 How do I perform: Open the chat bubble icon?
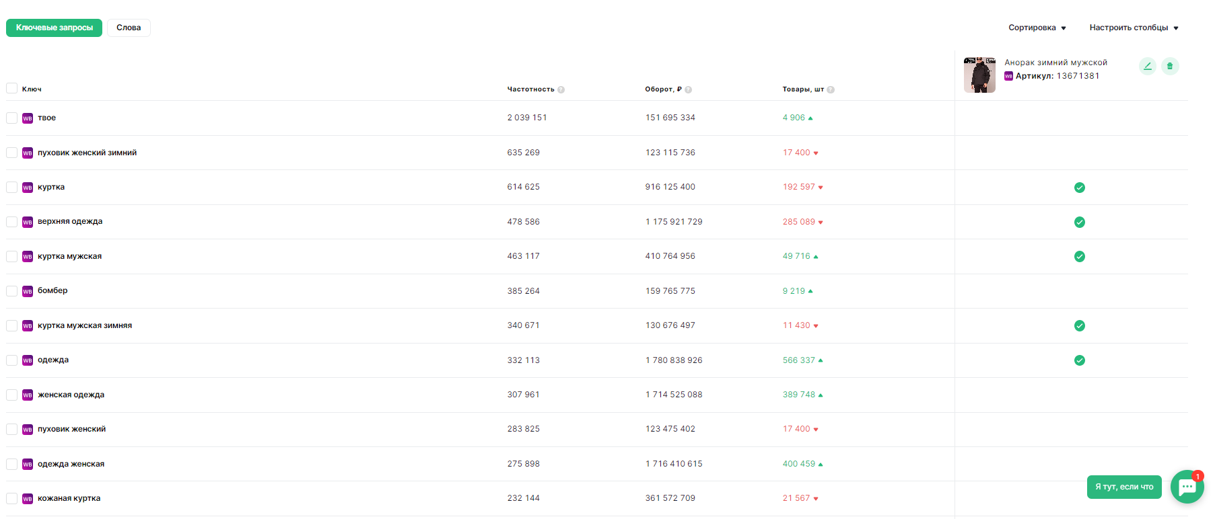pyautogui.click(x=1187, y=487)
